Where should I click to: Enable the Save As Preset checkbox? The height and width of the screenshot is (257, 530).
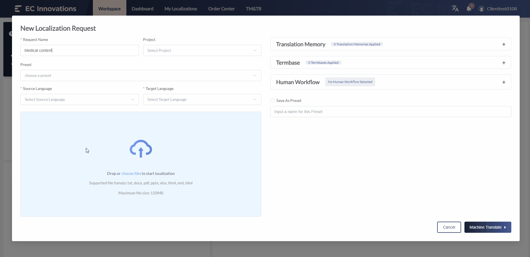(272, 101)
